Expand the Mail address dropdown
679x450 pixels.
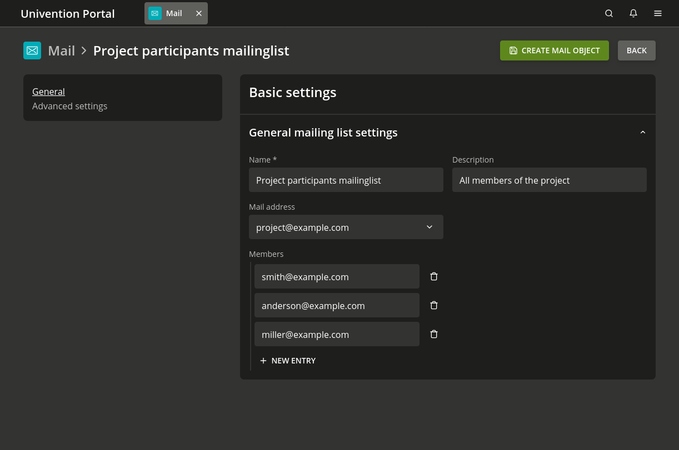pos(429,227)
